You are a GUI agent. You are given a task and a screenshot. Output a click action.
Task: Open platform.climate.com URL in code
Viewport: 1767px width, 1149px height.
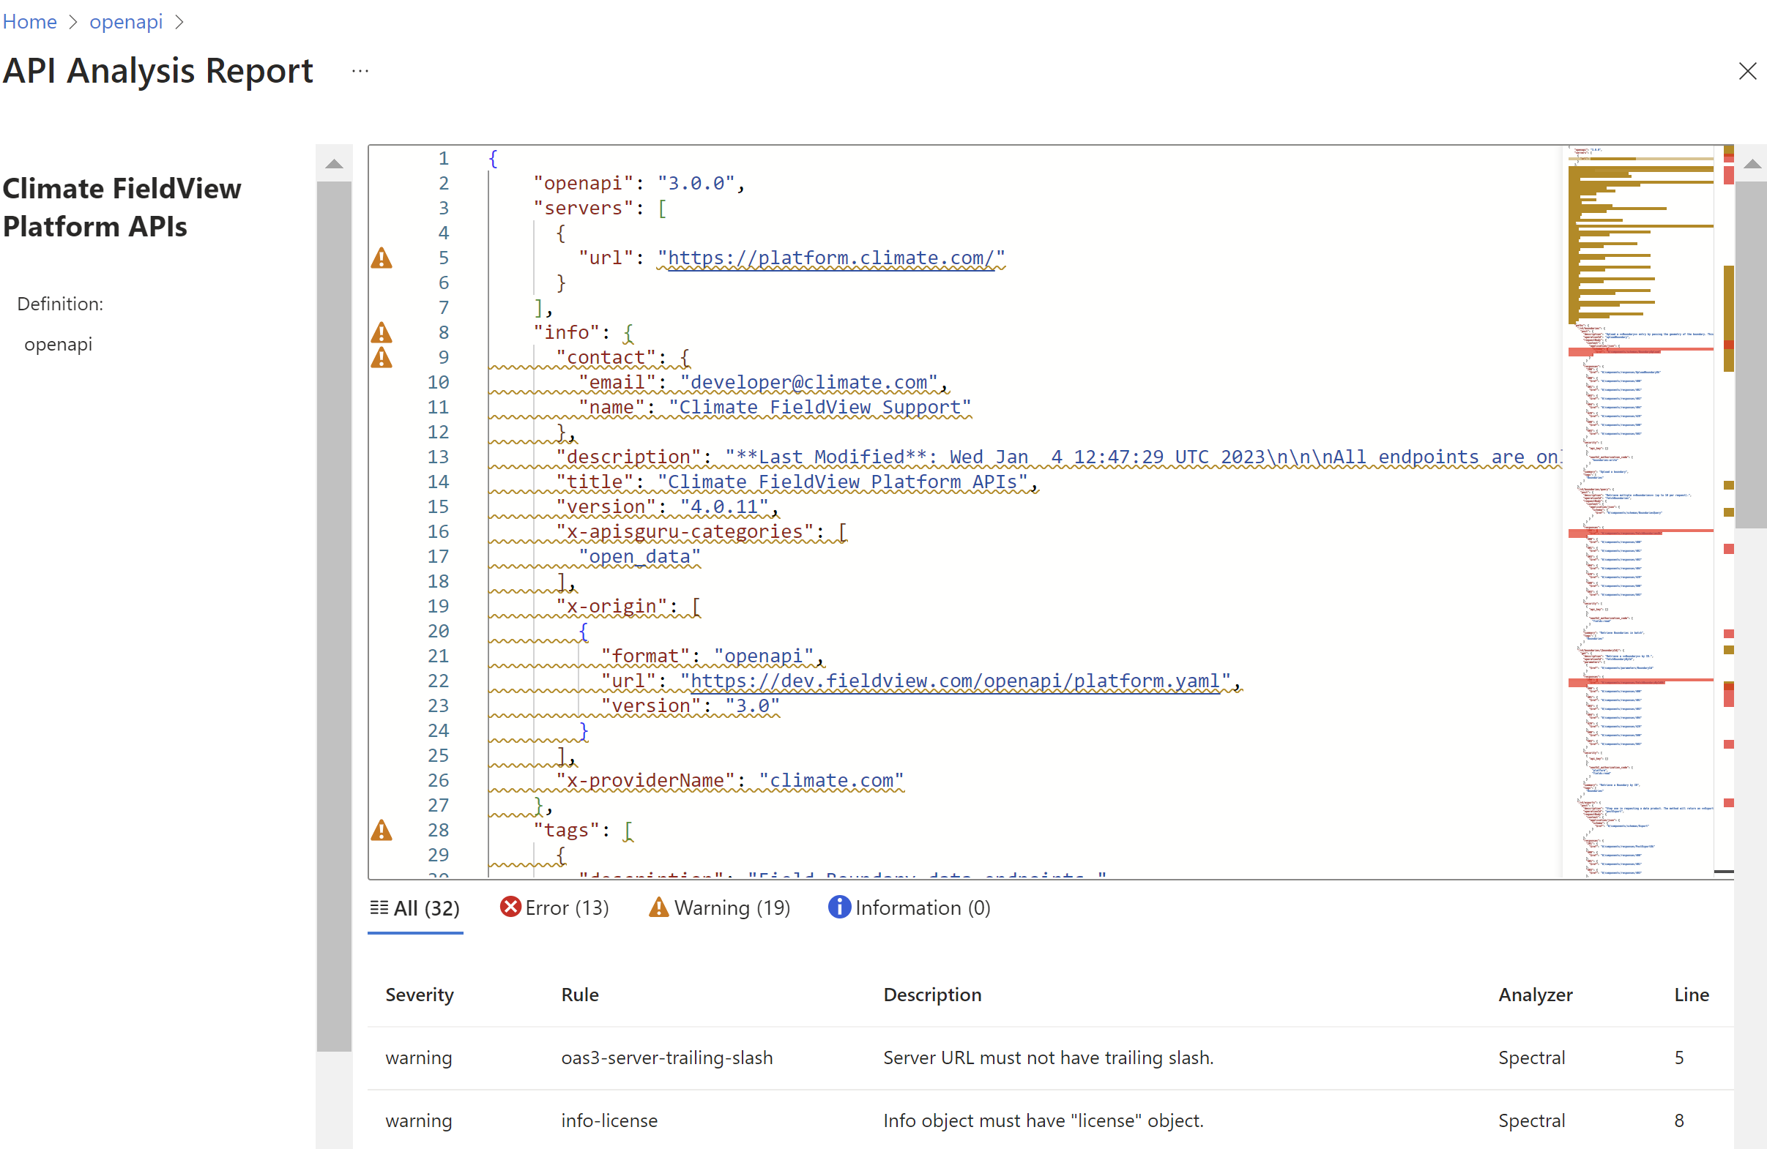click(830, 258)
